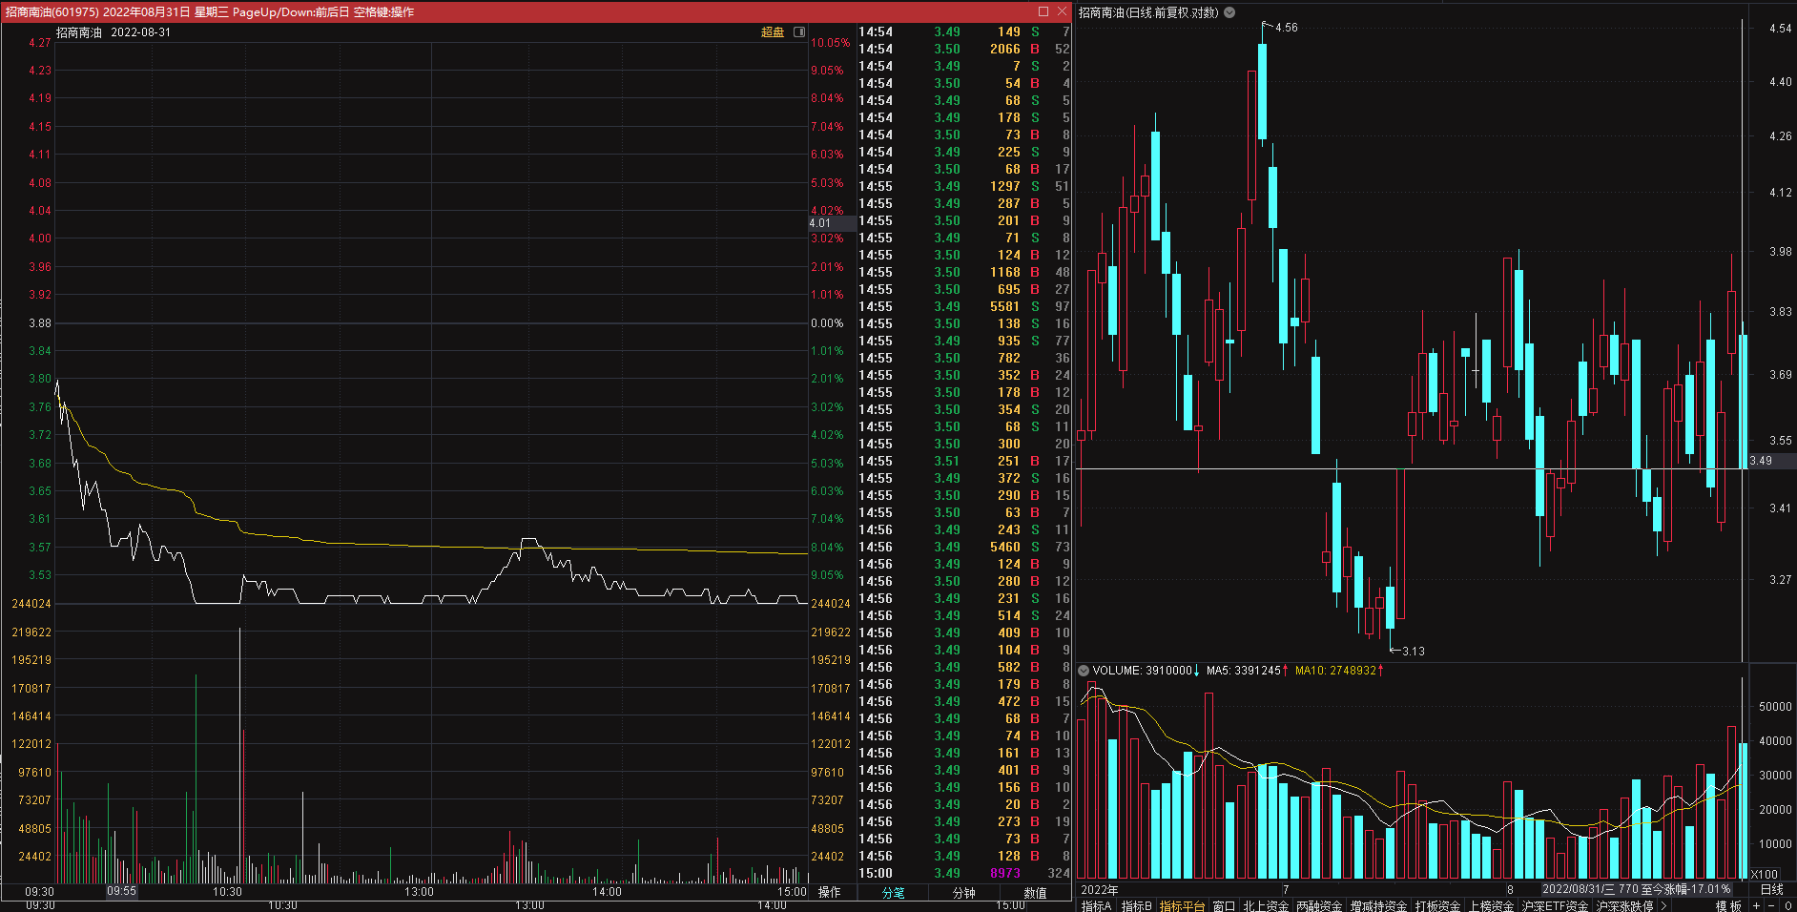Click the 10.05% upper limit percentage label
Screen dimensions: 1797x912
[830, 43]
